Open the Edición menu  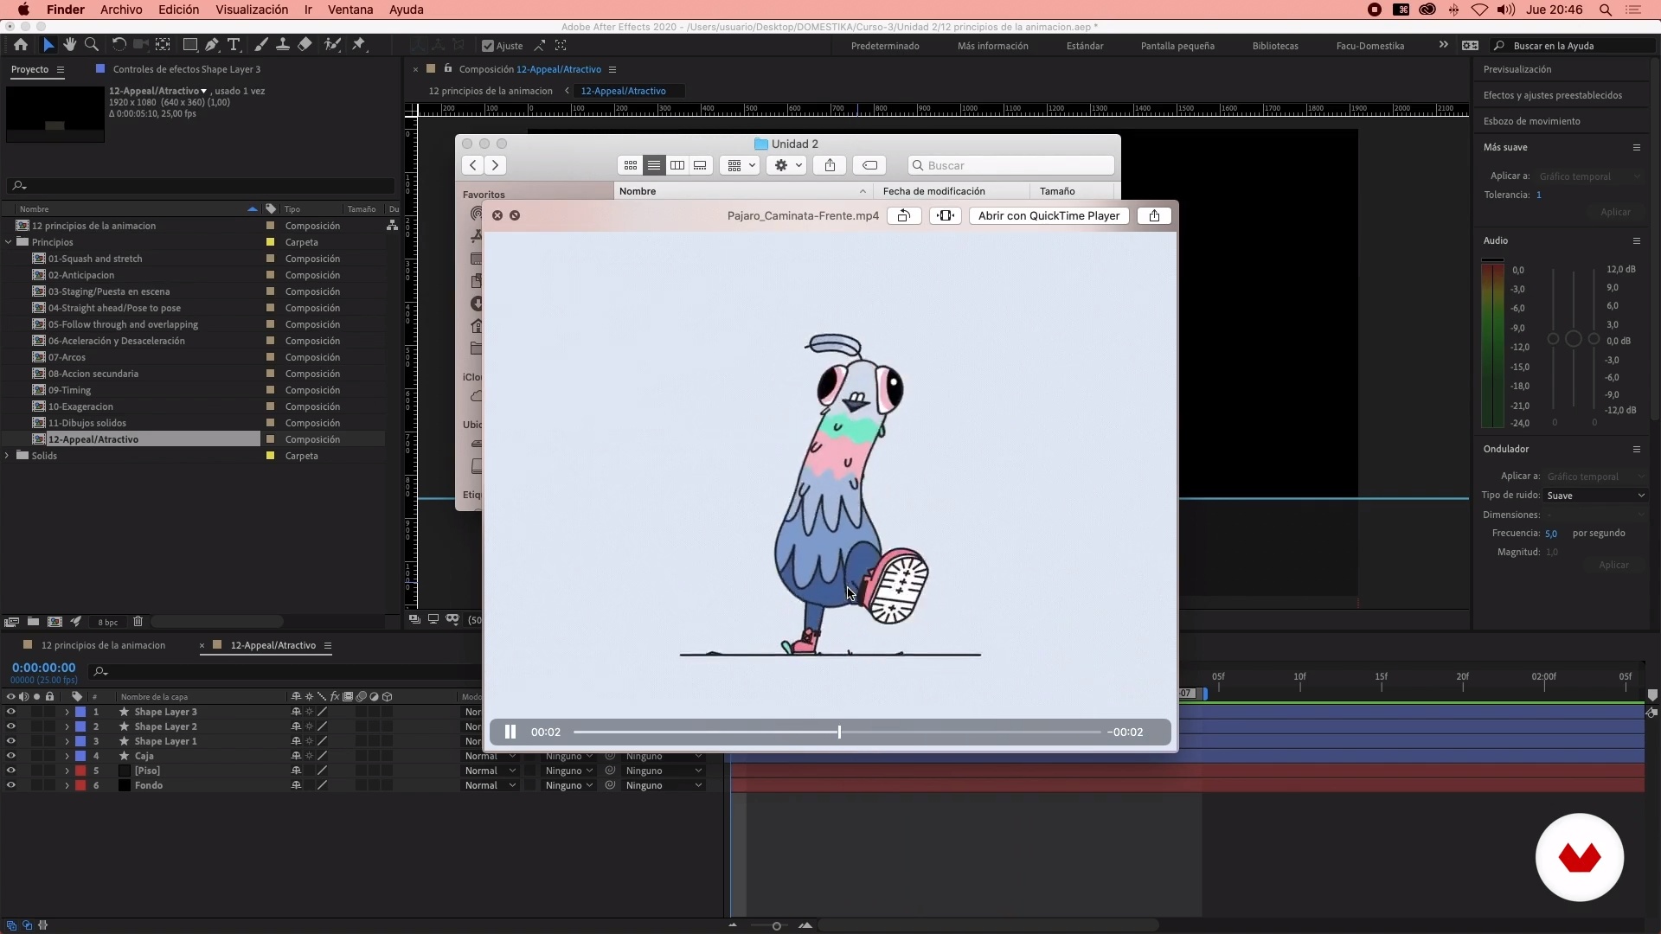(178, 10)
